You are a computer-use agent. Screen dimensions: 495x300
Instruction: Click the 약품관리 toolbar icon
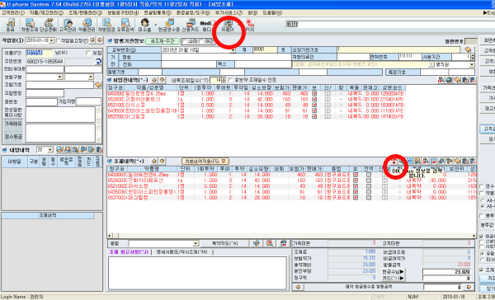coord(87,25)
